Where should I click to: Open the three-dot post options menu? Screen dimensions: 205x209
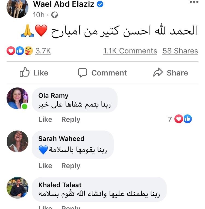(194, 2)
